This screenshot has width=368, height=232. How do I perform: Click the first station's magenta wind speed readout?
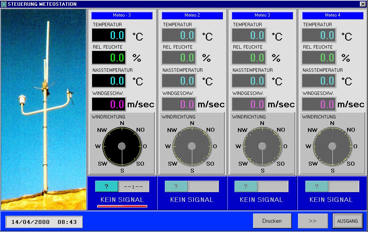point(109,104)
